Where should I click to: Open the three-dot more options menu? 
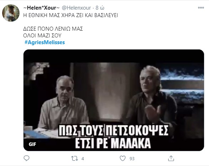tap(201, 7)
